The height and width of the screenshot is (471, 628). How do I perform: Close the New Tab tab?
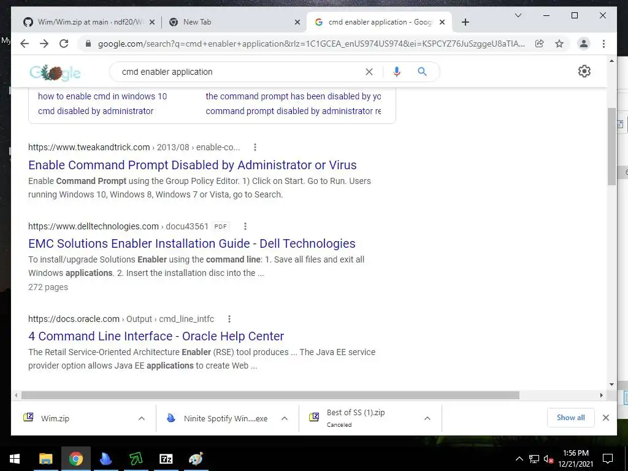pos(297,22)
